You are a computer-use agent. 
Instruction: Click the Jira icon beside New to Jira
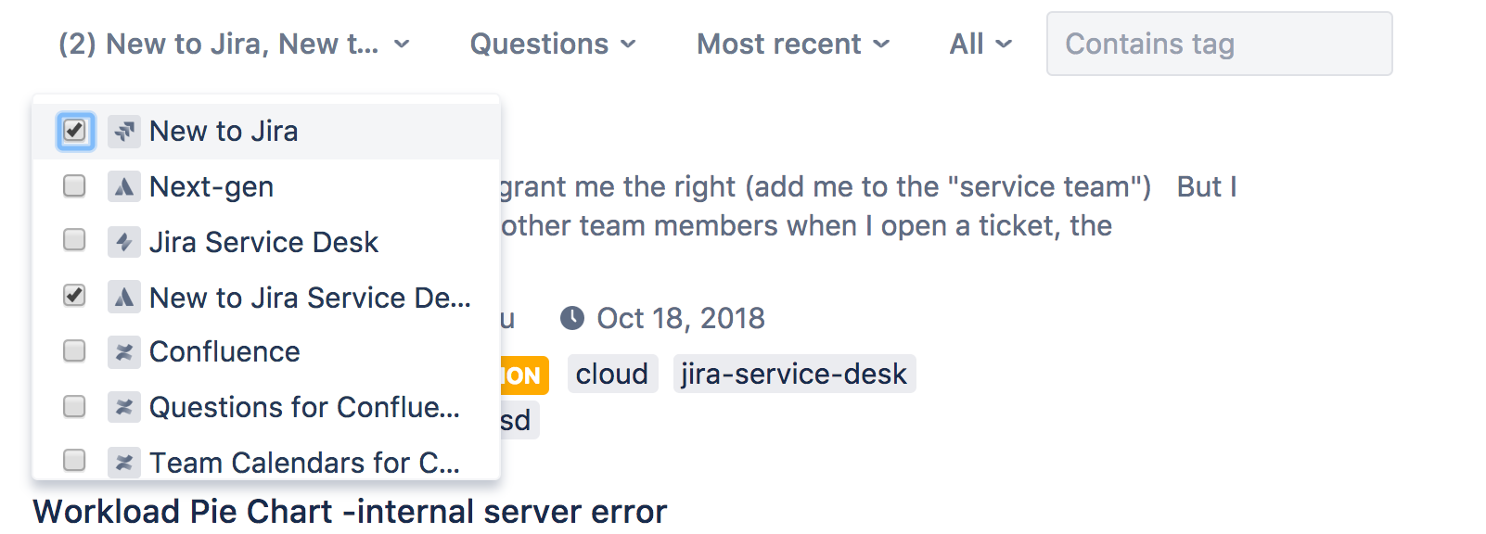124,132
